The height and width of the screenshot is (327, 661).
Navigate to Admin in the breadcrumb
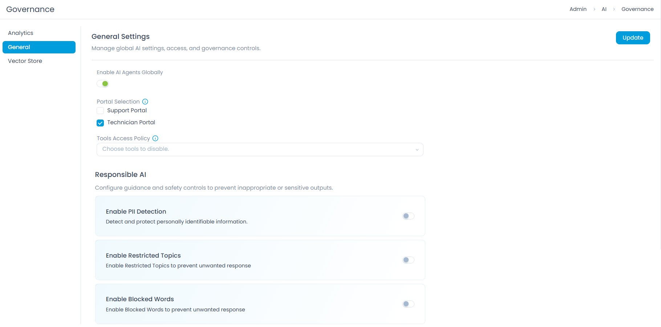578,9
